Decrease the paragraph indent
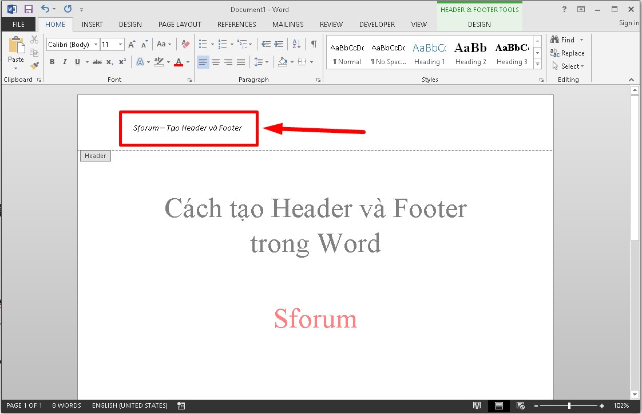 coord(266,44)
